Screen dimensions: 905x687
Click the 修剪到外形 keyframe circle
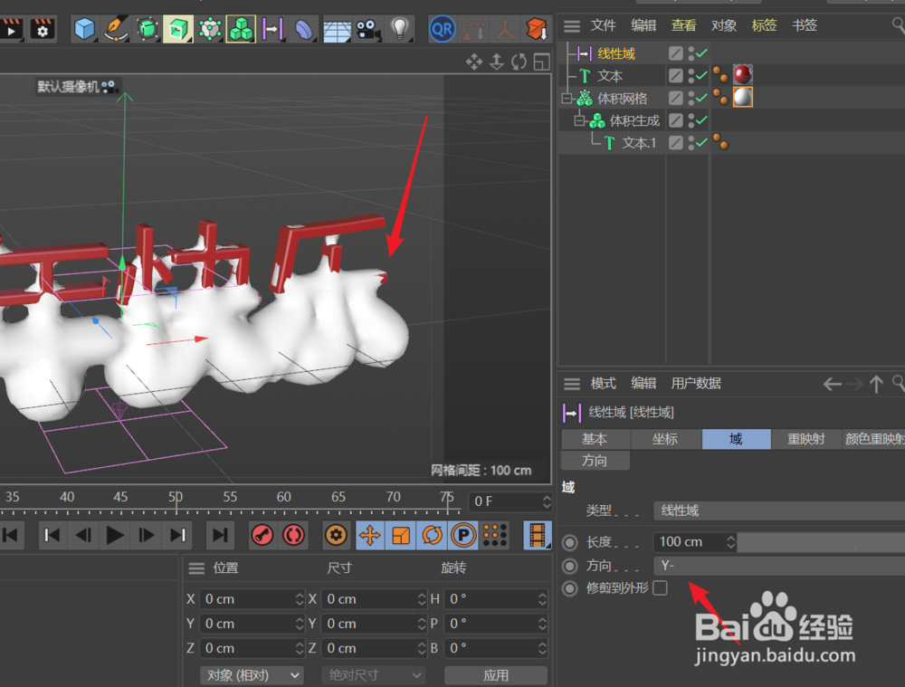coord(570,588)
